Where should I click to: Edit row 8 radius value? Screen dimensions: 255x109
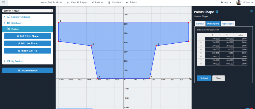240,64
